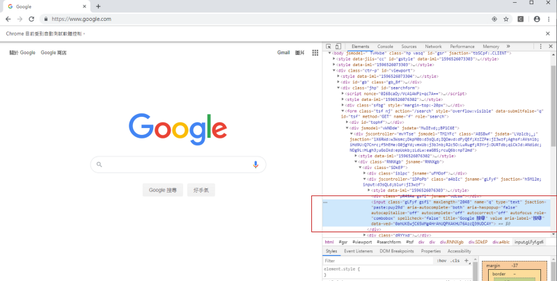557x281 pixels.
Task: Switch to the Memory tab
Action: click(491, 47)
